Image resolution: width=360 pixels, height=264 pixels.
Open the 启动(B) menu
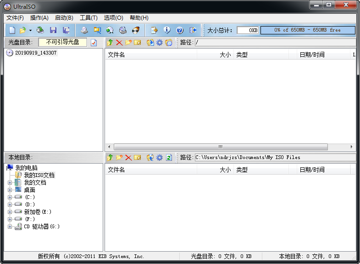[x=64, y=18]
